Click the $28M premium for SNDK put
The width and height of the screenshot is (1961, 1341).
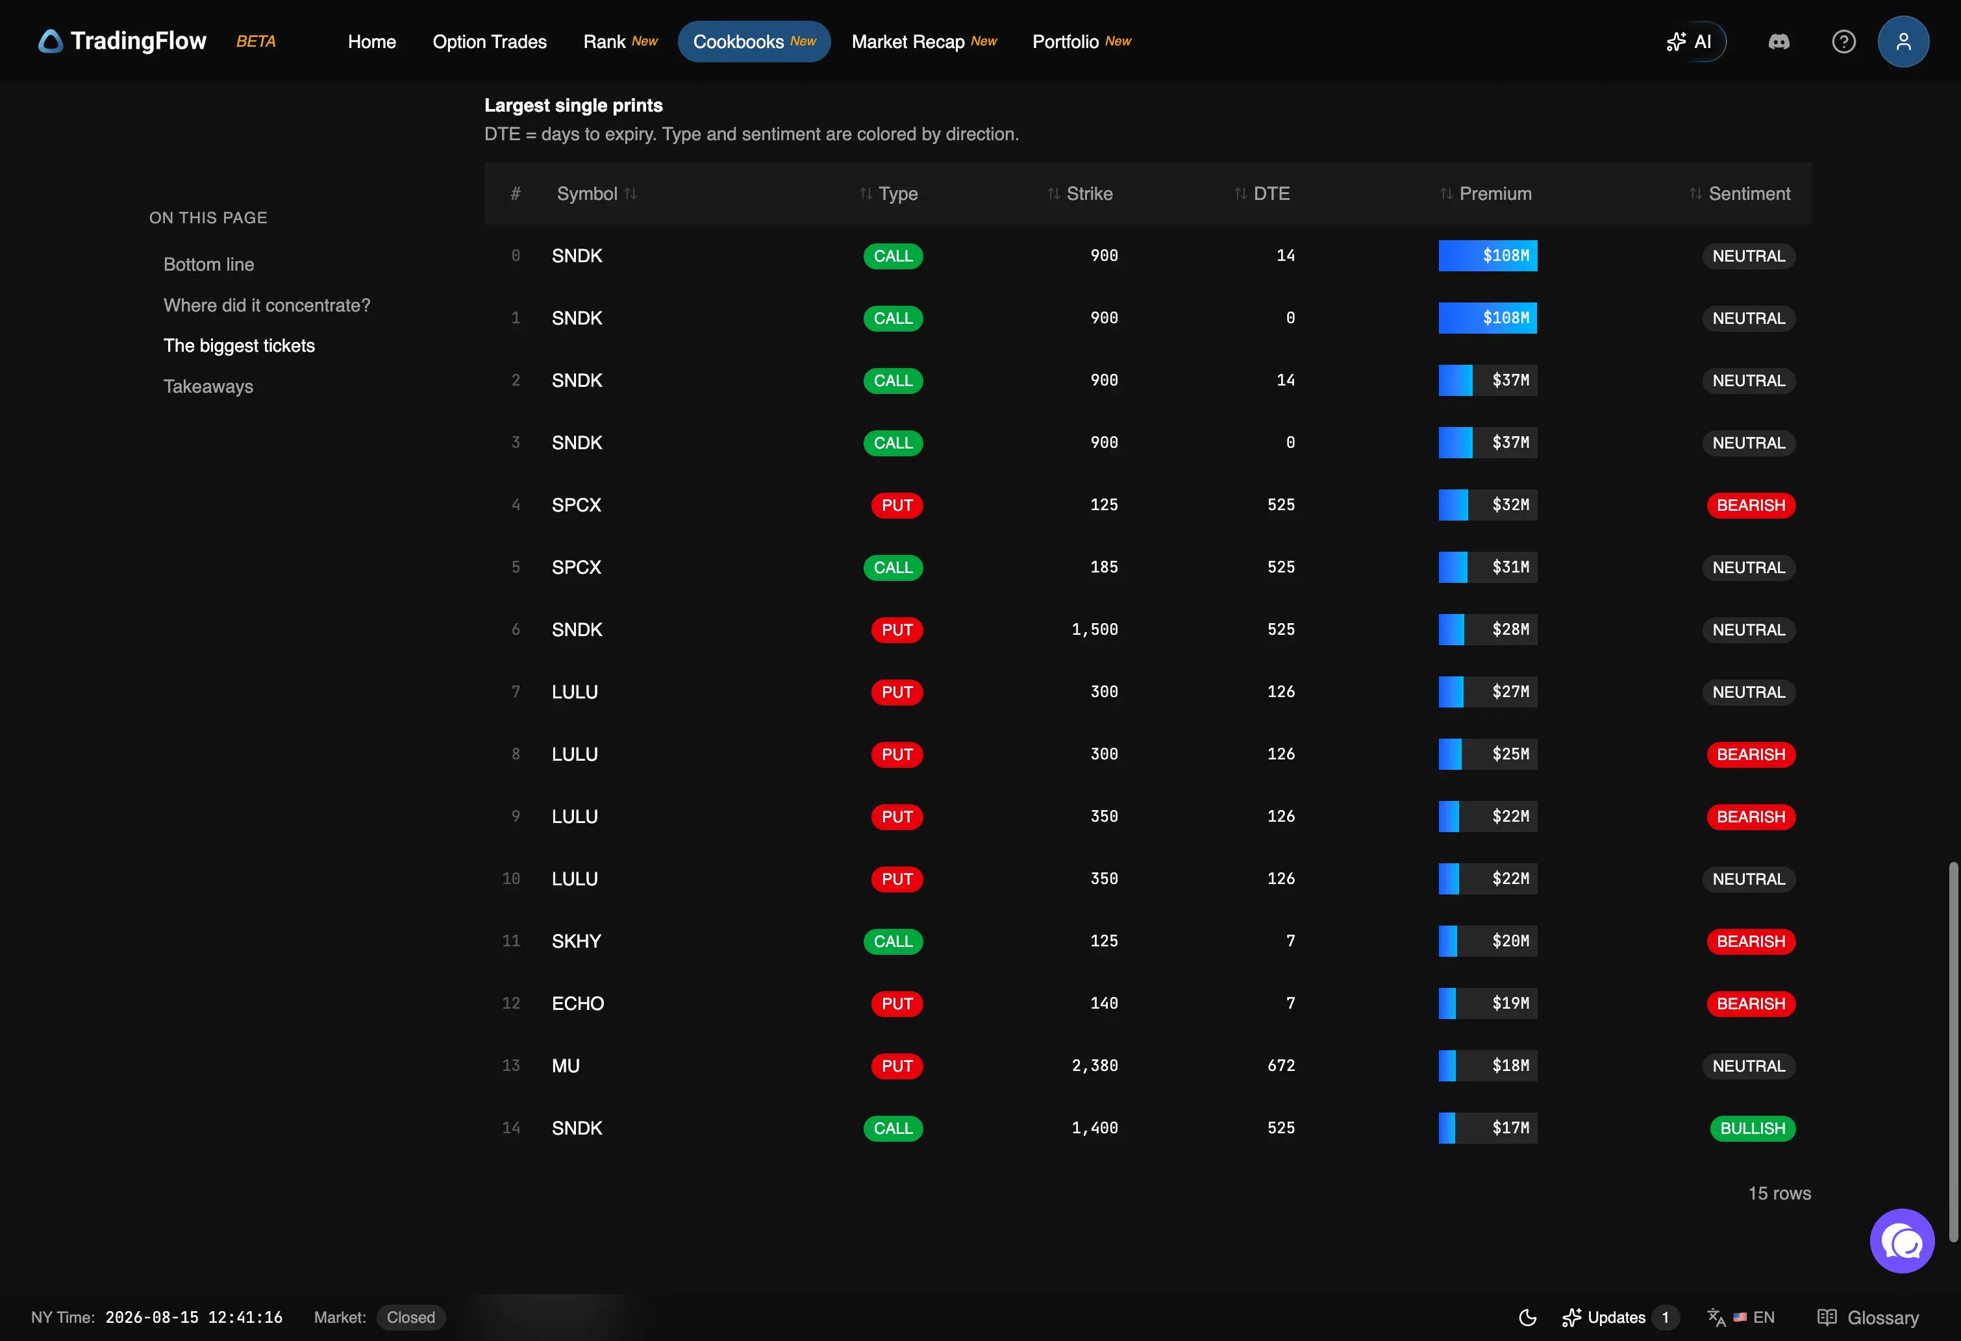coord(1488,630)
